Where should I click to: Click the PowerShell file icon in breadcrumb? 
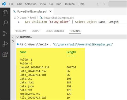coord(41,18)
